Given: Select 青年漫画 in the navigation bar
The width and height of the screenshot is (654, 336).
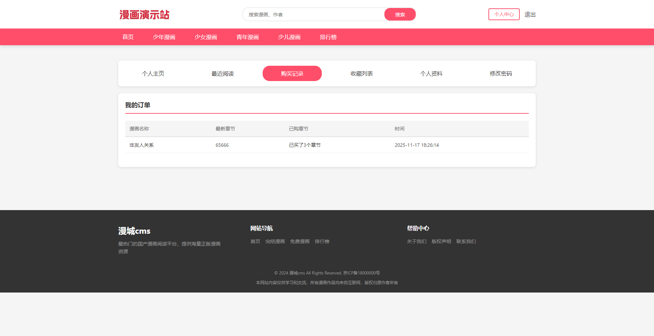Looking at the screenshot, I should (x=247, y=37).
